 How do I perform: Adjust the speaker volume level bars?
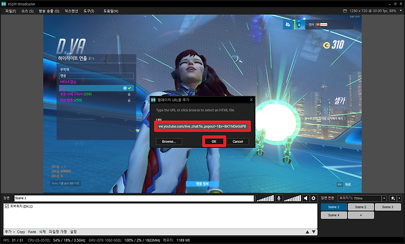pyautogui.click(x=292, y=198)
